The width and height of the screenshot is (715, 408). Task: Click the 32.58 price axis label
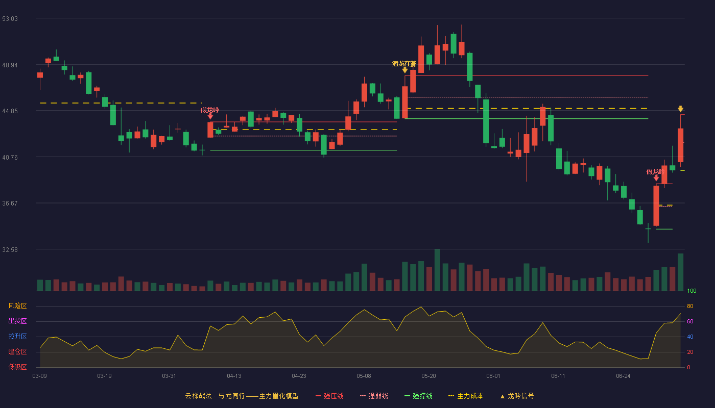click(10, 250)
